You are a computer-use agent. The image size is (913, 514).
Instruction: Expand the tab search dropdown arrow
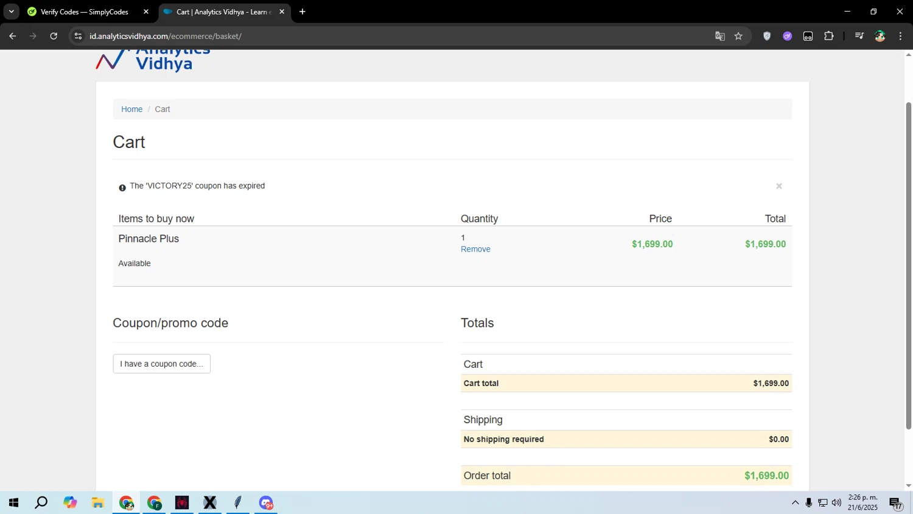[x=11, y=12]
